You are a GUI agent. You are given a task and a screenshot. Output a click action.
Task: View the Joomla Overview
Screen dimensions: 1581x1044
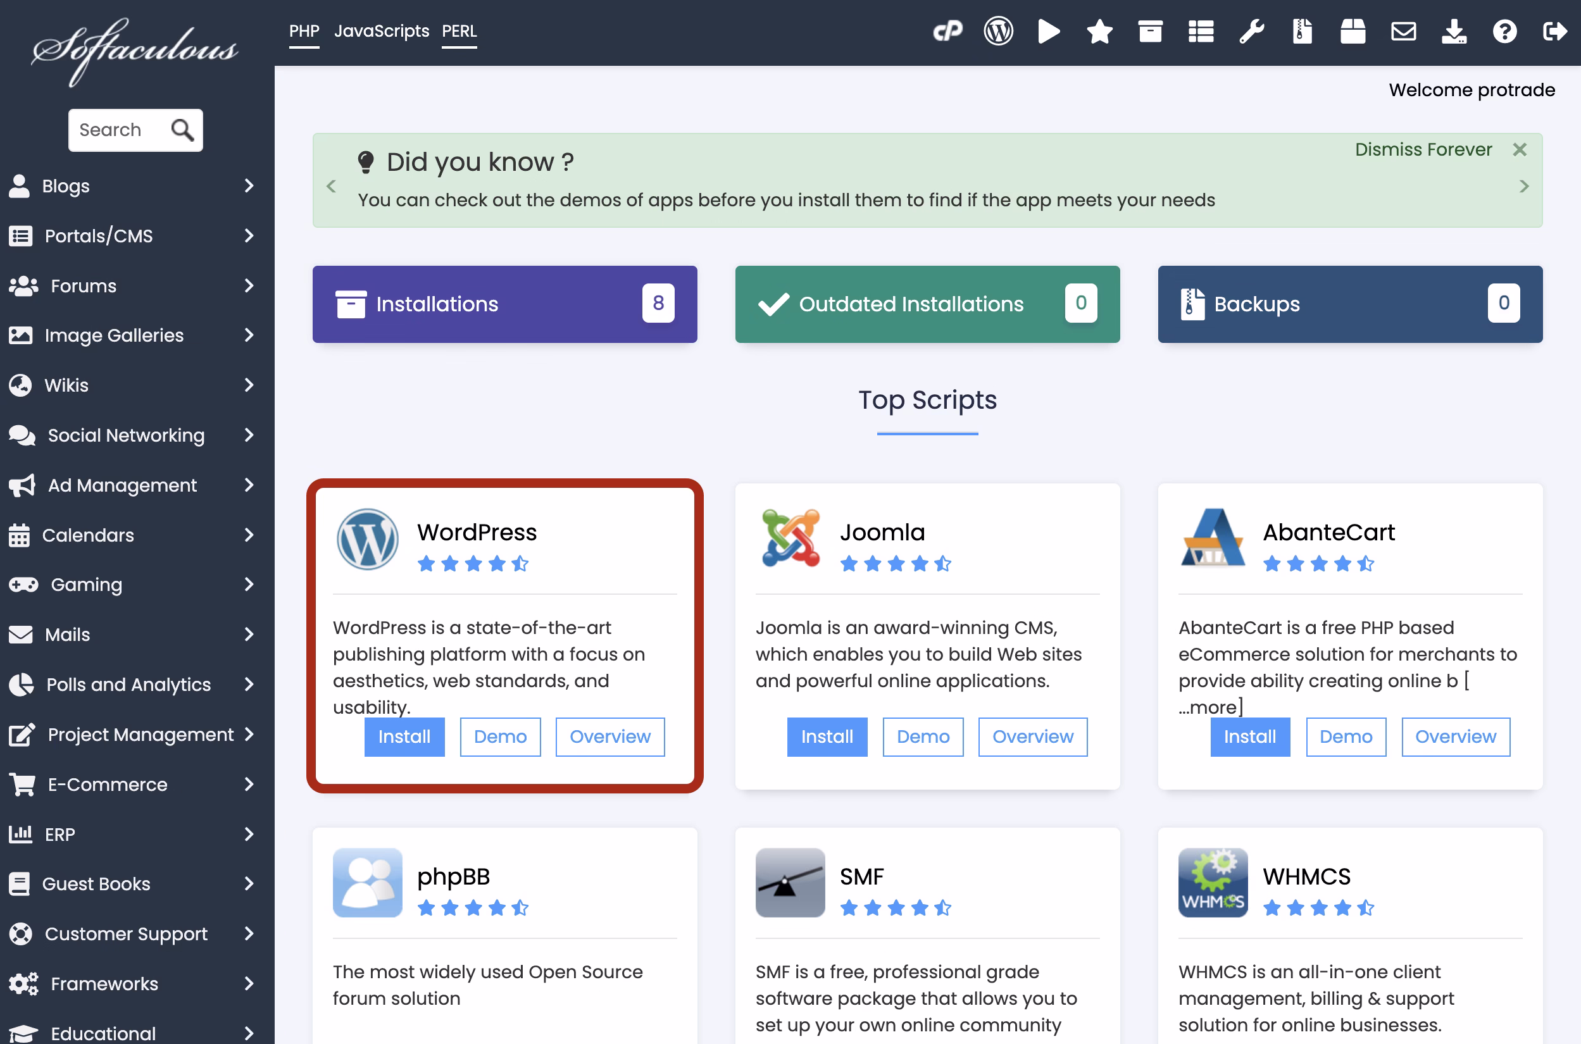[x=1033, y=736]
